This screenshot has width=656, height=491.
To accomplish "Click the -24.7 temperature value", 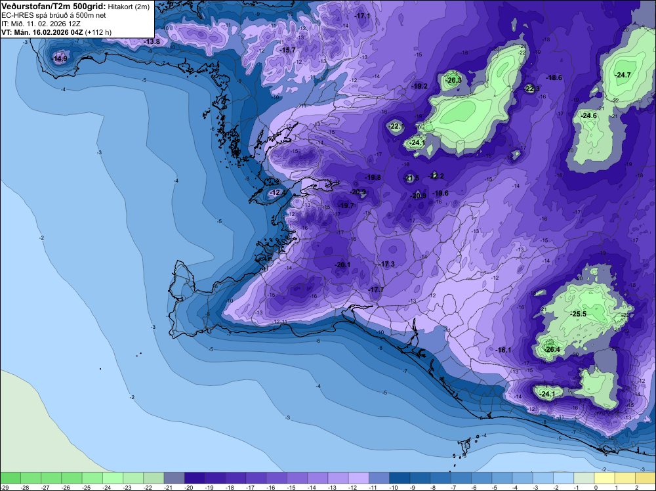I will coord(623,75).
